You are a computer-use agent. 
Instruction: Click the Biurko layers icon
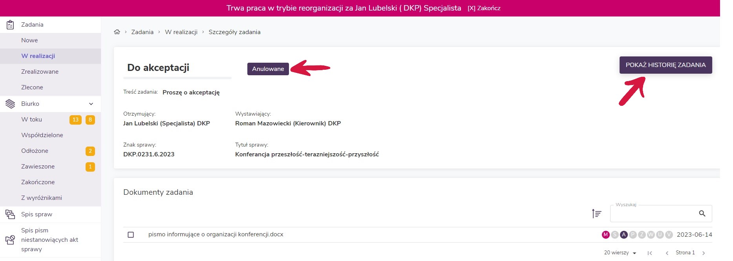pyautogui.click(x=11, y=104)
